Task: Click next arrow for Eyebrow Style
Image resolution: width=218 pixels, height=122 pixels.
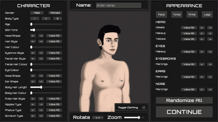Action: click(x=41, y=53)
